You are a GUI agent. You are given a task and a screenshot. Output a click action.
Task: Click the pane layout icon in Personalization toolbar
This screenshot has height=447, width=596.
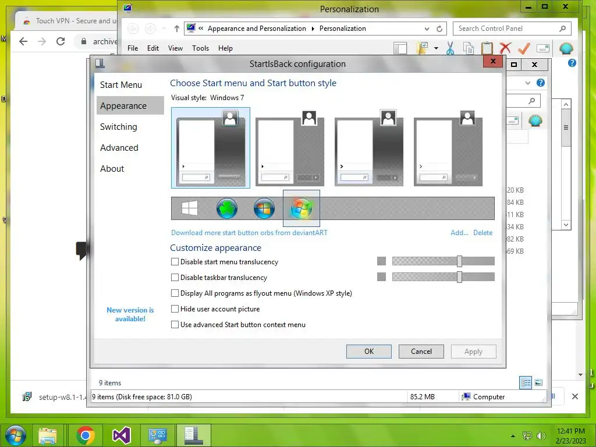[400, 48]
